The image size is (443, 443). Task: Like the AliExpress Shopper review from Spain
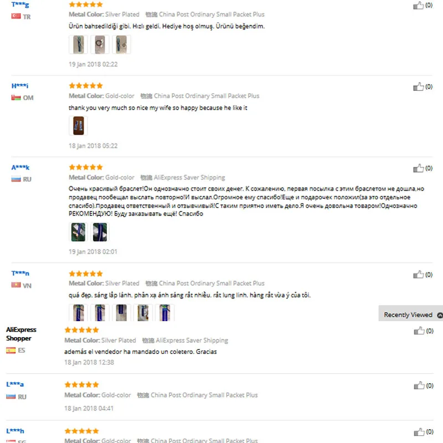tap(419, 331)
